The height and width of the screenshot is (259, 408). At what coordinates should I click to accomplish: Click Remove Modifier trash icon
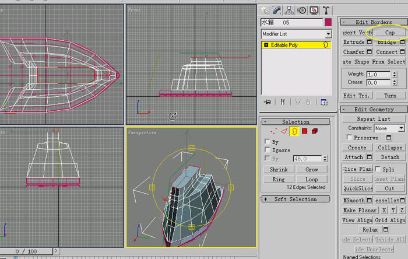click(308, 102)
